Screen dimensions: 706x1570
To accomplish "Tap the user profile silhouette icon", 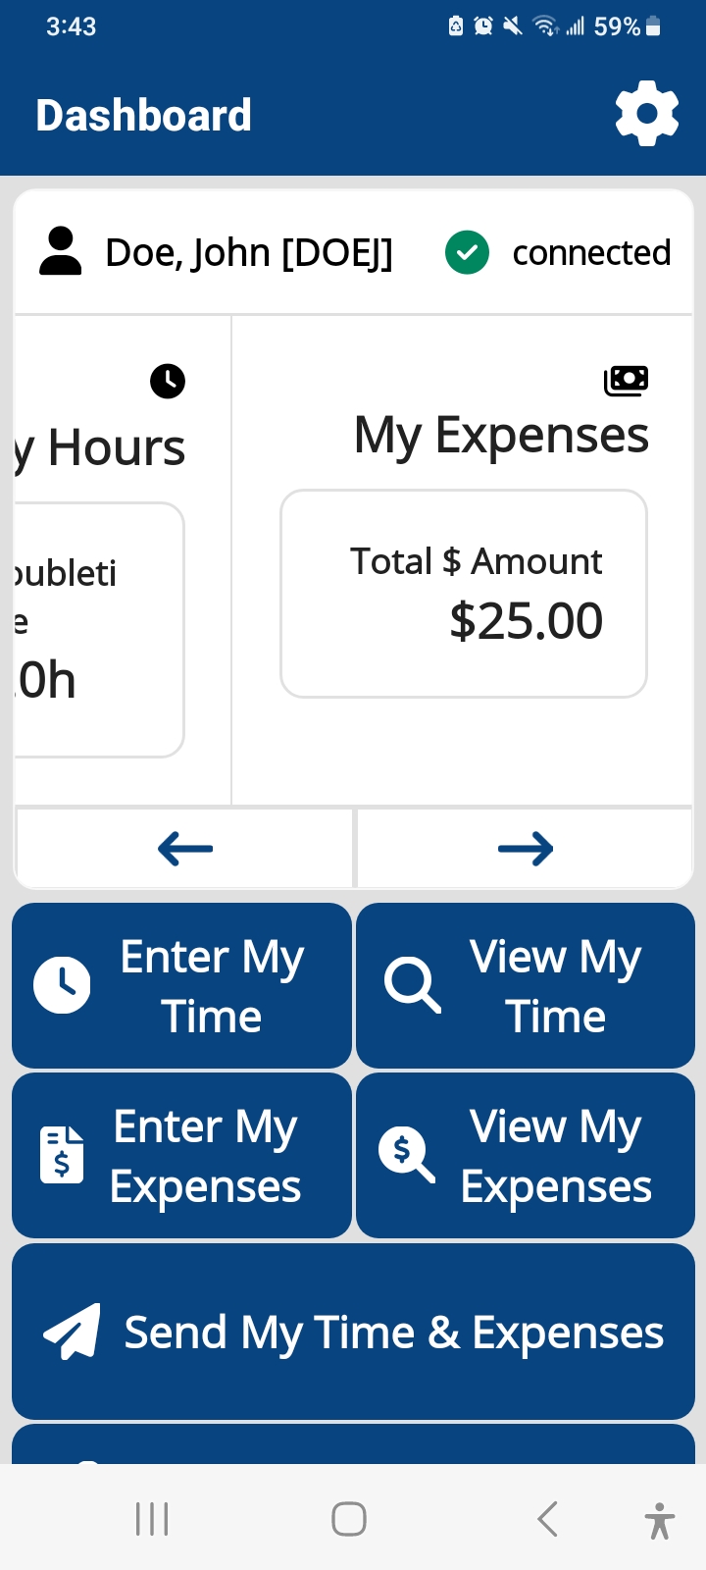I will (x=61, y=251).
